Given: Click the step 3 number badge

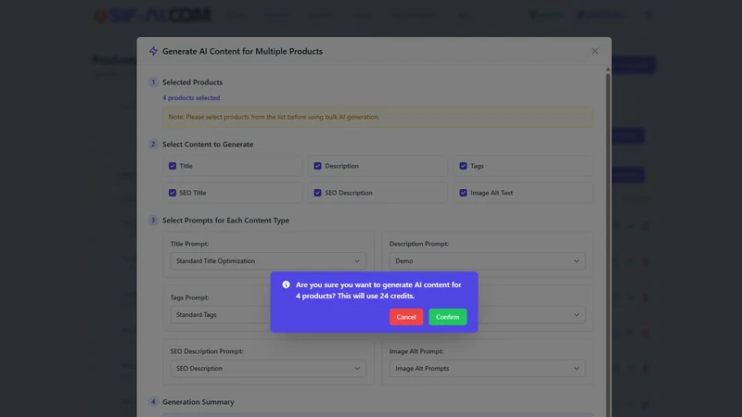Looking at the screenshot, I should (x=153, y=221).
